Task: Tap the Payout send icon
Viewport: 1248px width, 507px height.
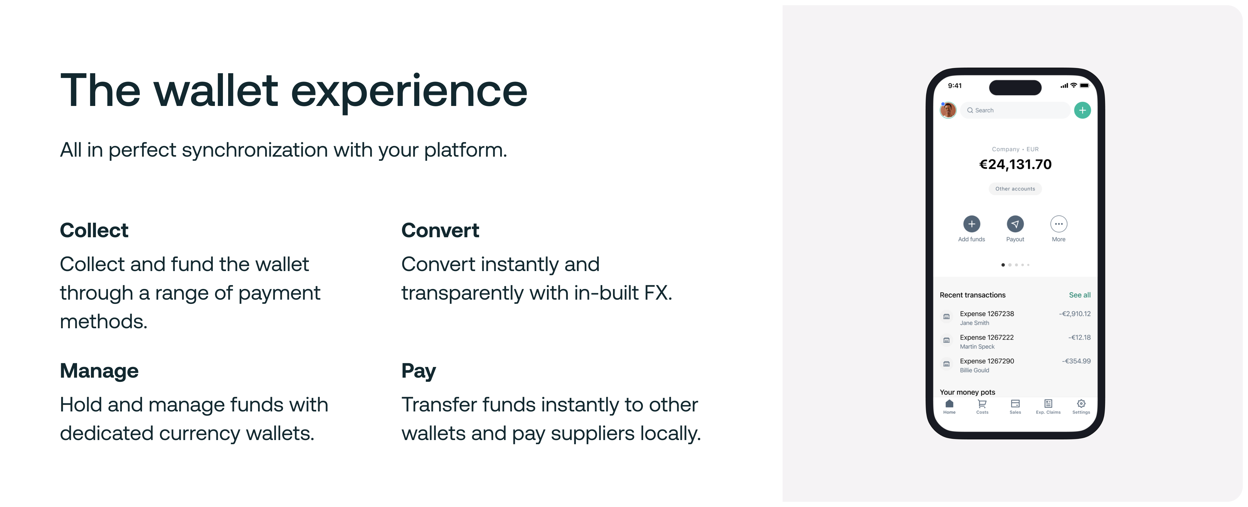Action: coord(1015,224)
